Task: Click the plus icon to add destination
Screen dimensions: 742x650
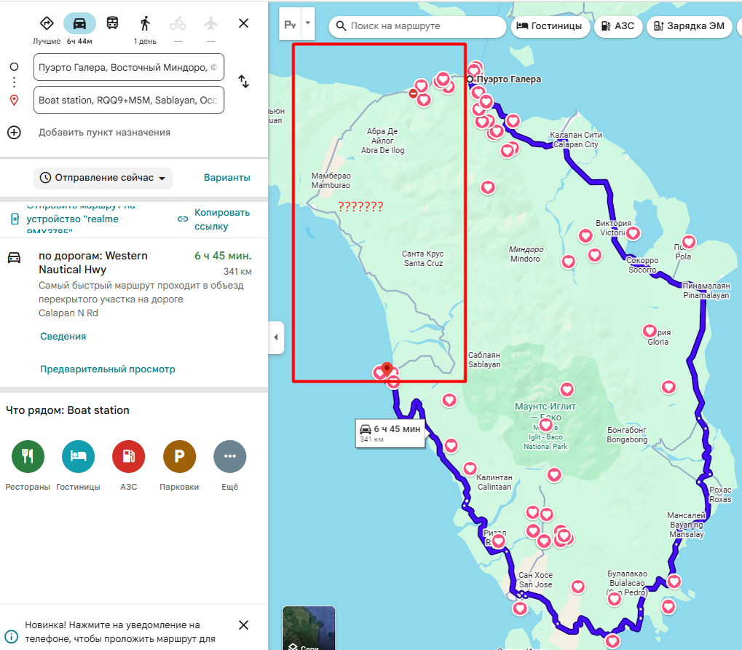Action: click(x=14, y=132)
